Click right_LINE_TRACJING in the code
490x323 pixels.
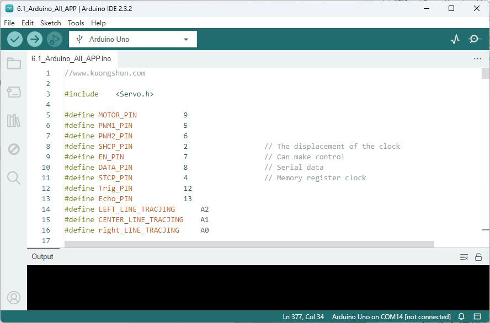pos(139,230)
